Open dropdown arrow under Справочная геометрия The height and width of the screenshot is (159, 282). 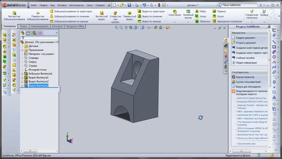pyautogui.click(x=252, y=22)
